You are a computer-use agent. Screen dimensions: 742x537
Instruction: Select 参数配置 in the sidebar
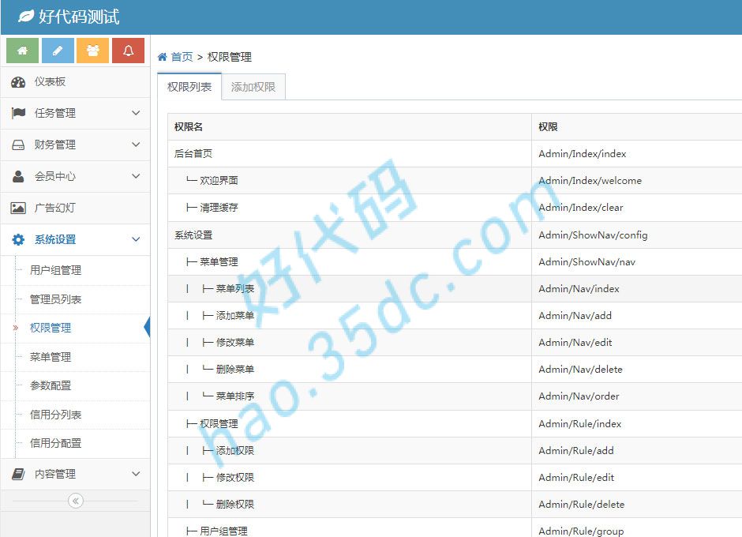coord(51,385)
